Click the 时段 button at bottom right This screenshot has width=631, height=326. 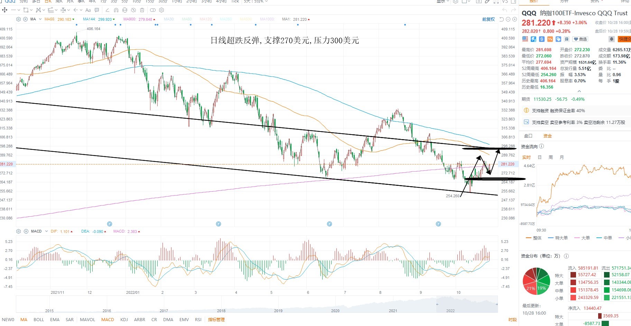click(513, 320)
